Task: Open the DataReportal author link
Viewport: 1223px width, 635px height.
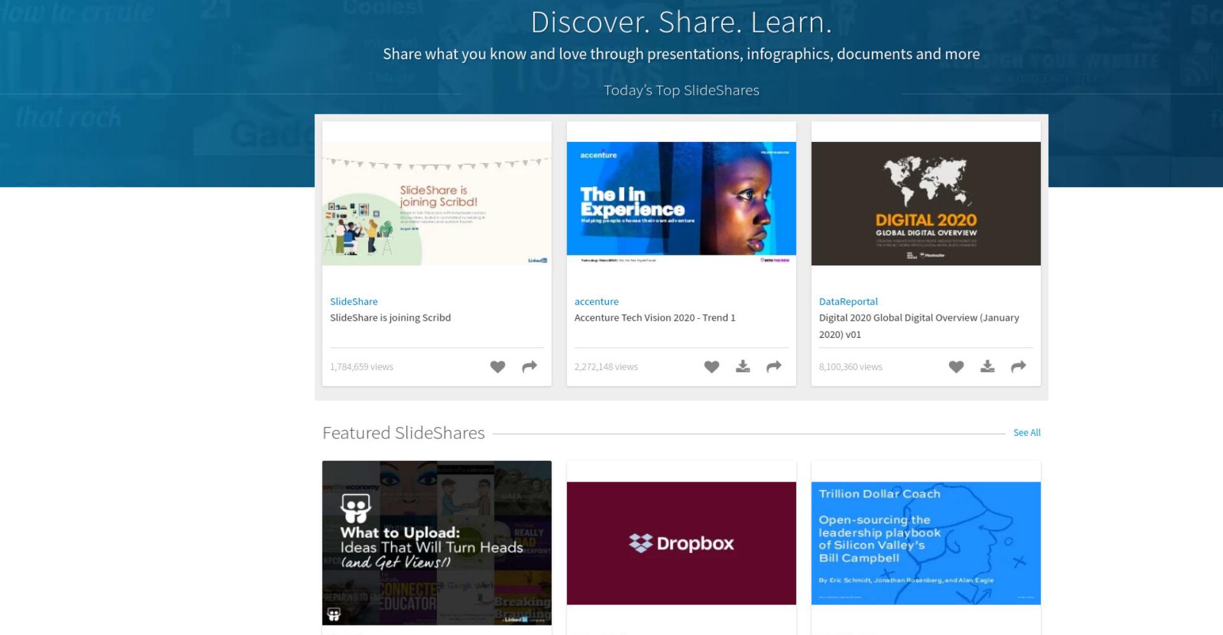Action: (x=848, y=302)
